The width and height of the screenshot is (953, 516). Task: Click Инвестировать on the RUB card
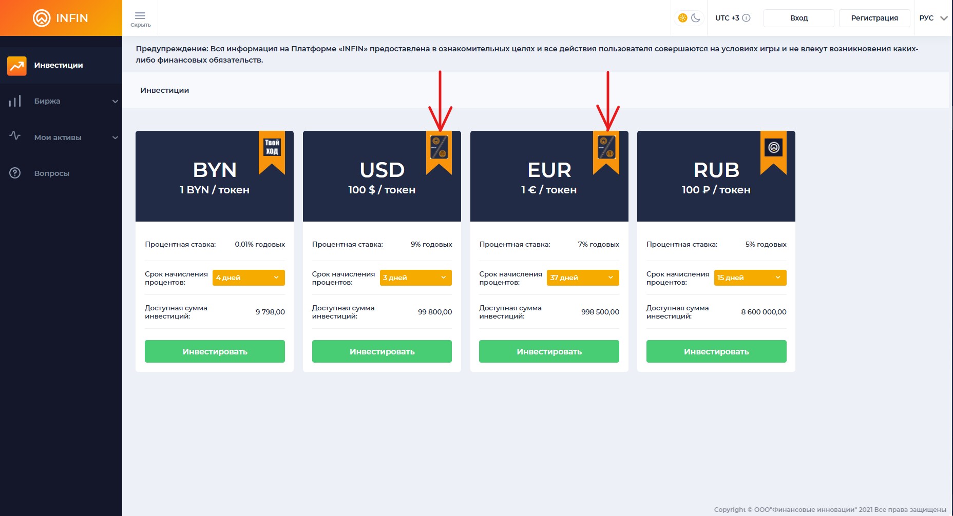(x=716, y=351)
